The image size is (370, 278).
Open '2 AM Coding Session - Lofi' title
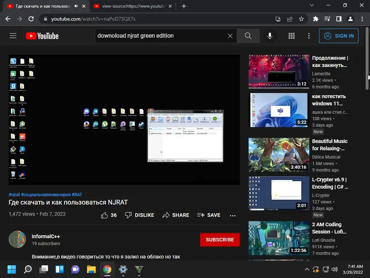[x=329, y=228]
